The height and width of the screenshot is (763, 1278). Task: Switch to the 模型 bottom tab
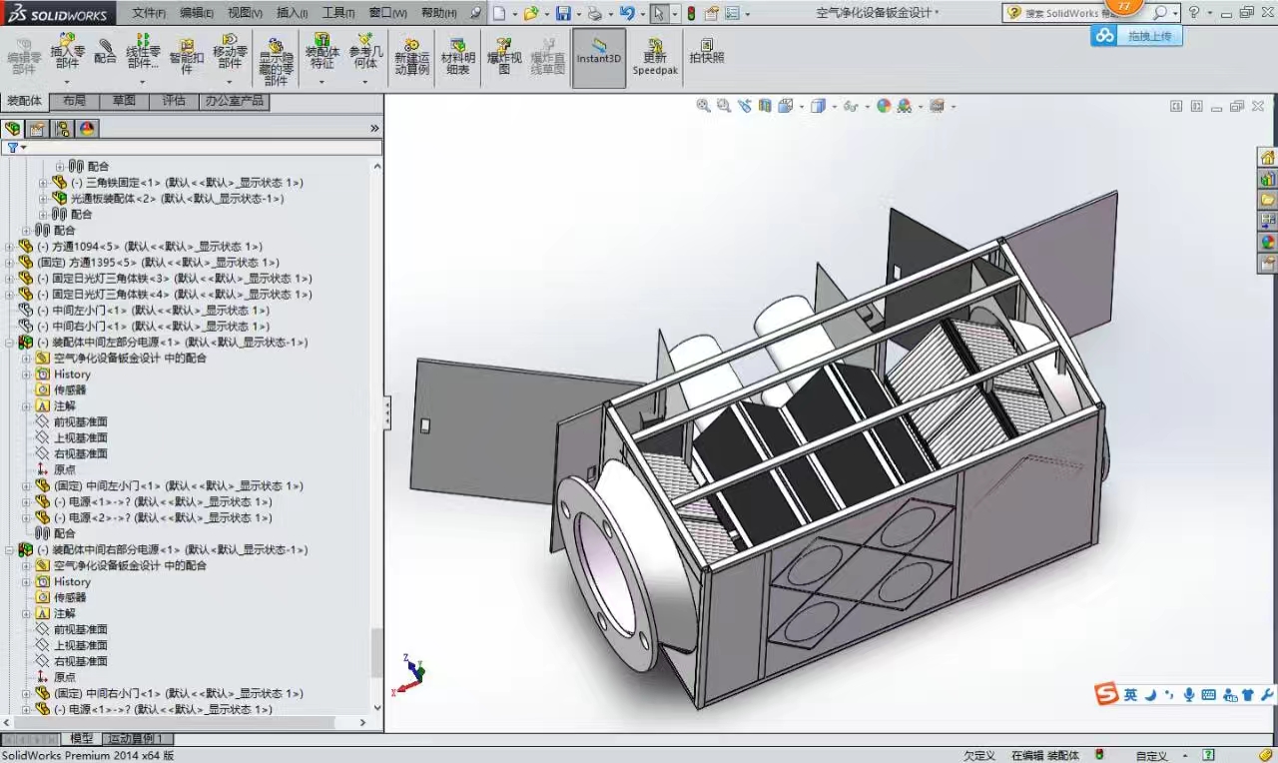pos(81,739)
